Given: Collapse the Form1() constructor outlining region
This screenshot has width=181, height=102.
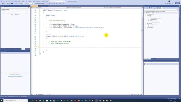Looking at the screenshot, I should (39, 16).
